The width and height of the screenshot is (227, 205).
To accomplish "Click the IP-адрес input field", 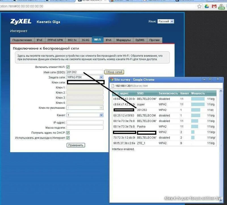I will click(85, 122).
